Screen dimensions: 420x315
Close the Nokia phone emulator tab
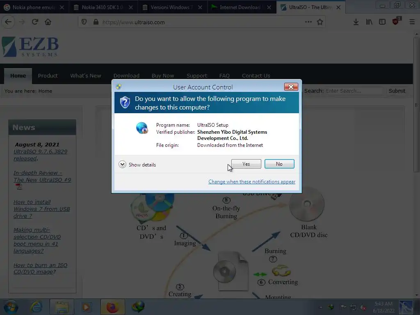62,7
